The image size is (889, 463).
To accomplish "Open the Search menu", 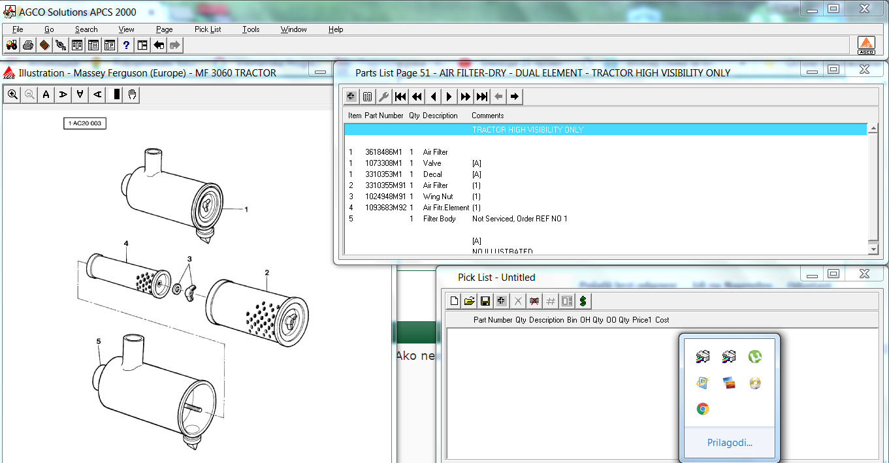I will coord(86,29).
